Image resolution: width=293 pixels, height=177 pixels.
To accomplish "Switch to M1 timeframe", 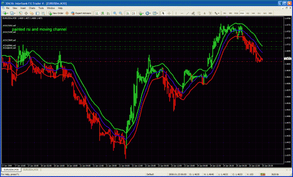I will click(225, 13).
